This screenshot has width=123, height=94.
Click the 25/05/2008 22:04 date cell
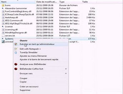45,17
